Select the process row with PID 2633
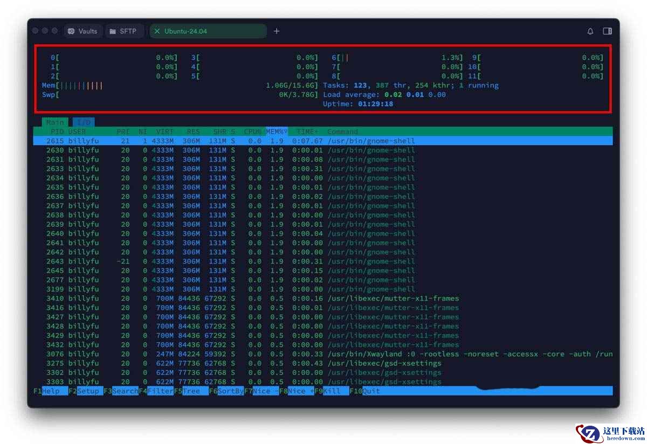 tap(323, 169)
